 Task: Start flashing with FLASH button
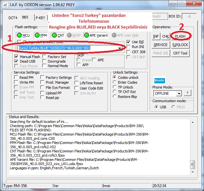point(180,36)
